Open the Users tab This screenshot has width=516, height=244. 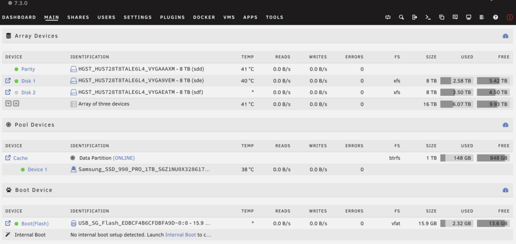(107, 18)
